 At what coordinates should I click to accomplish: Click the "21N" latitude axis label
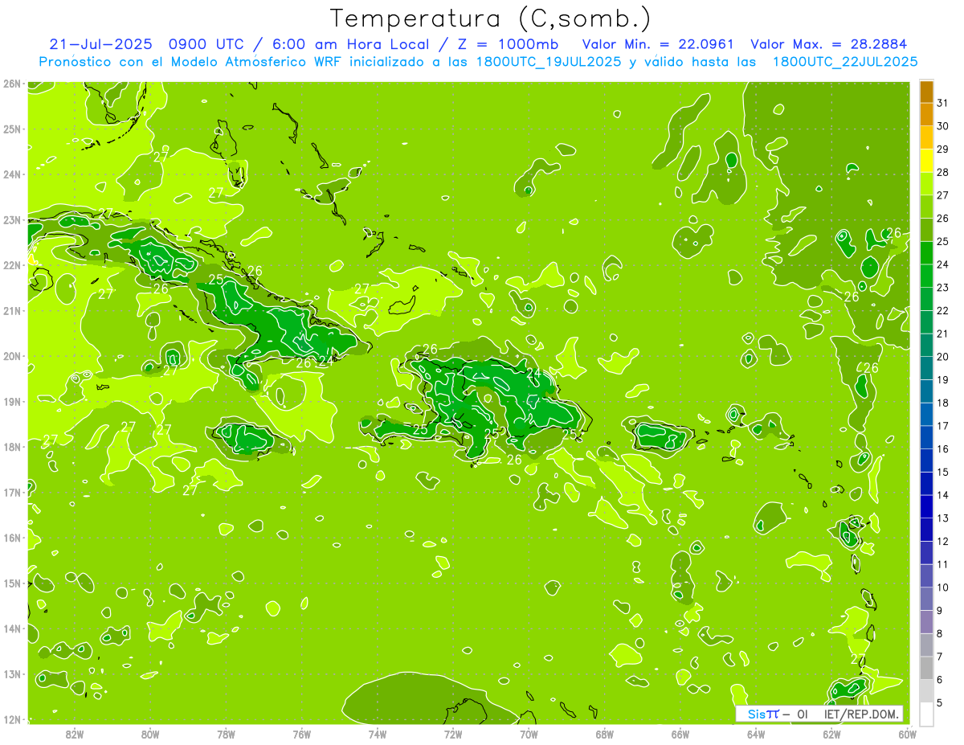coord(12,310)
